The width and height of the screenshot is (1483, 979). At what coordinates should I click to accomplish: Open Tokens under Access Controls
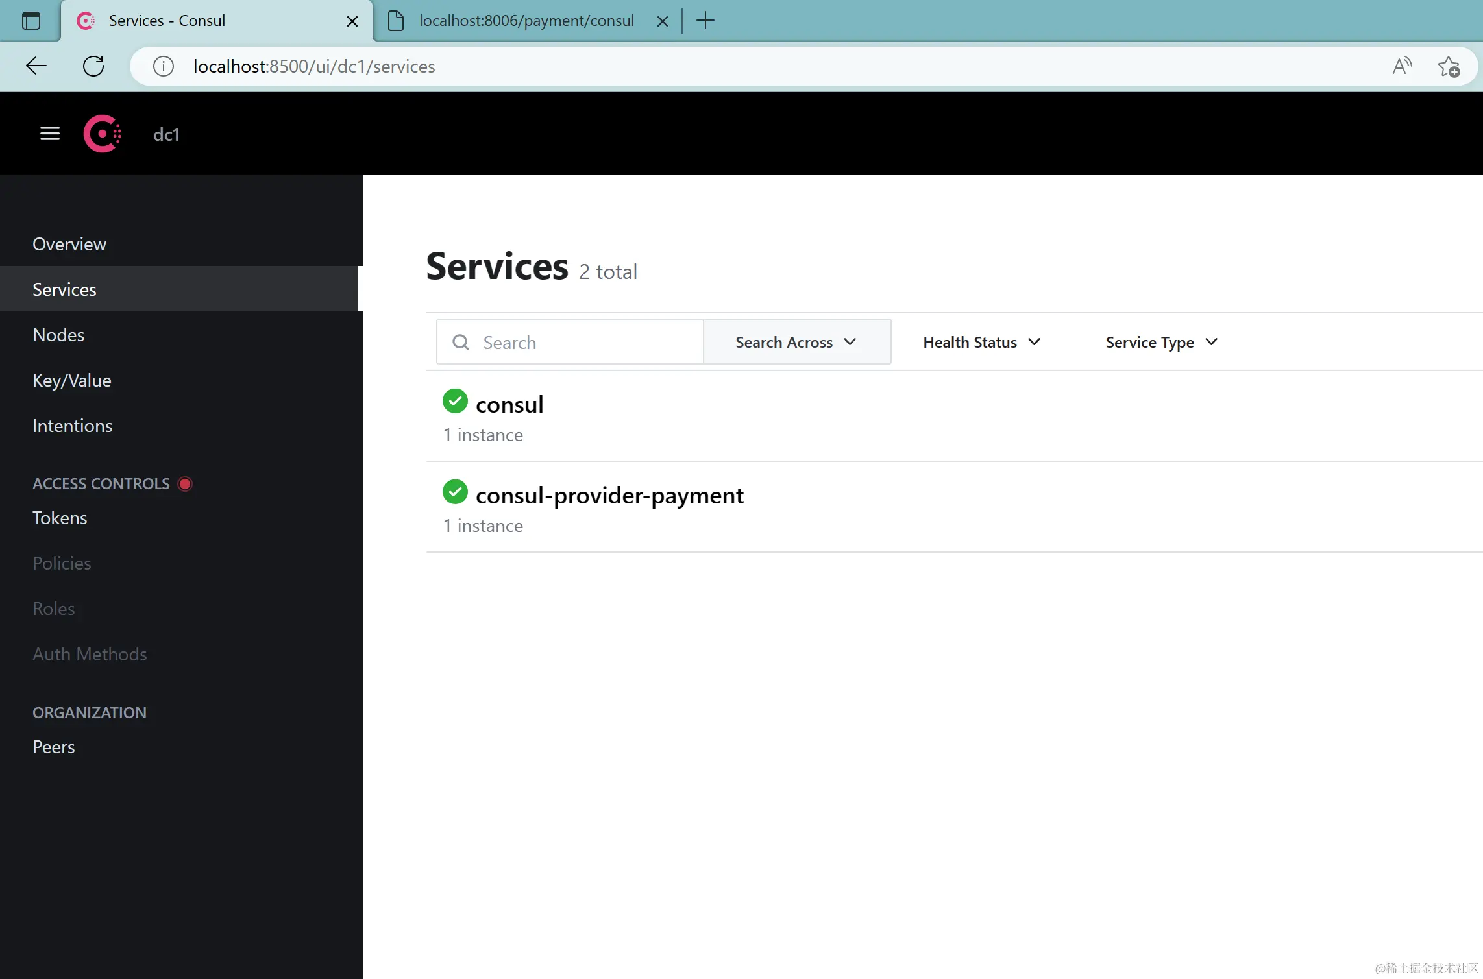click(60, 518)
